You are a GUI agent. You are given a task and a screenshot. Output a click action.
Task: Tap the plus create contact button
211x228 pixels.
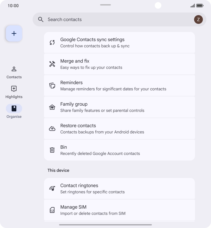point(14,33)
